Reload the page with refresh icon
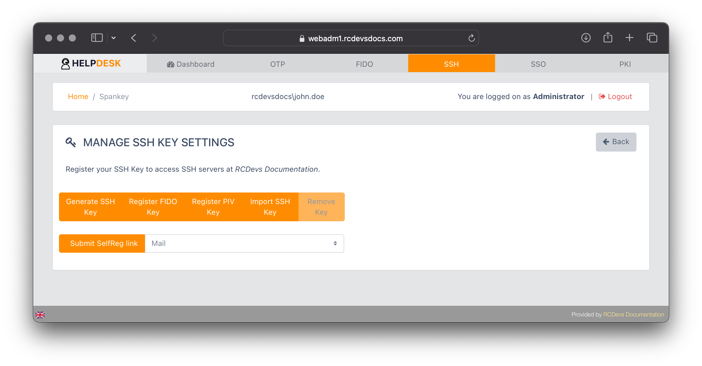The height and width of the screenshot is (366, 702). pos(471,38)
